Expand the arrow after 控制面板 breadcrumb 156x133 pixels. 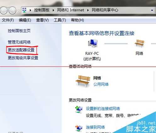pyautogui.click(x=53, y=10)
